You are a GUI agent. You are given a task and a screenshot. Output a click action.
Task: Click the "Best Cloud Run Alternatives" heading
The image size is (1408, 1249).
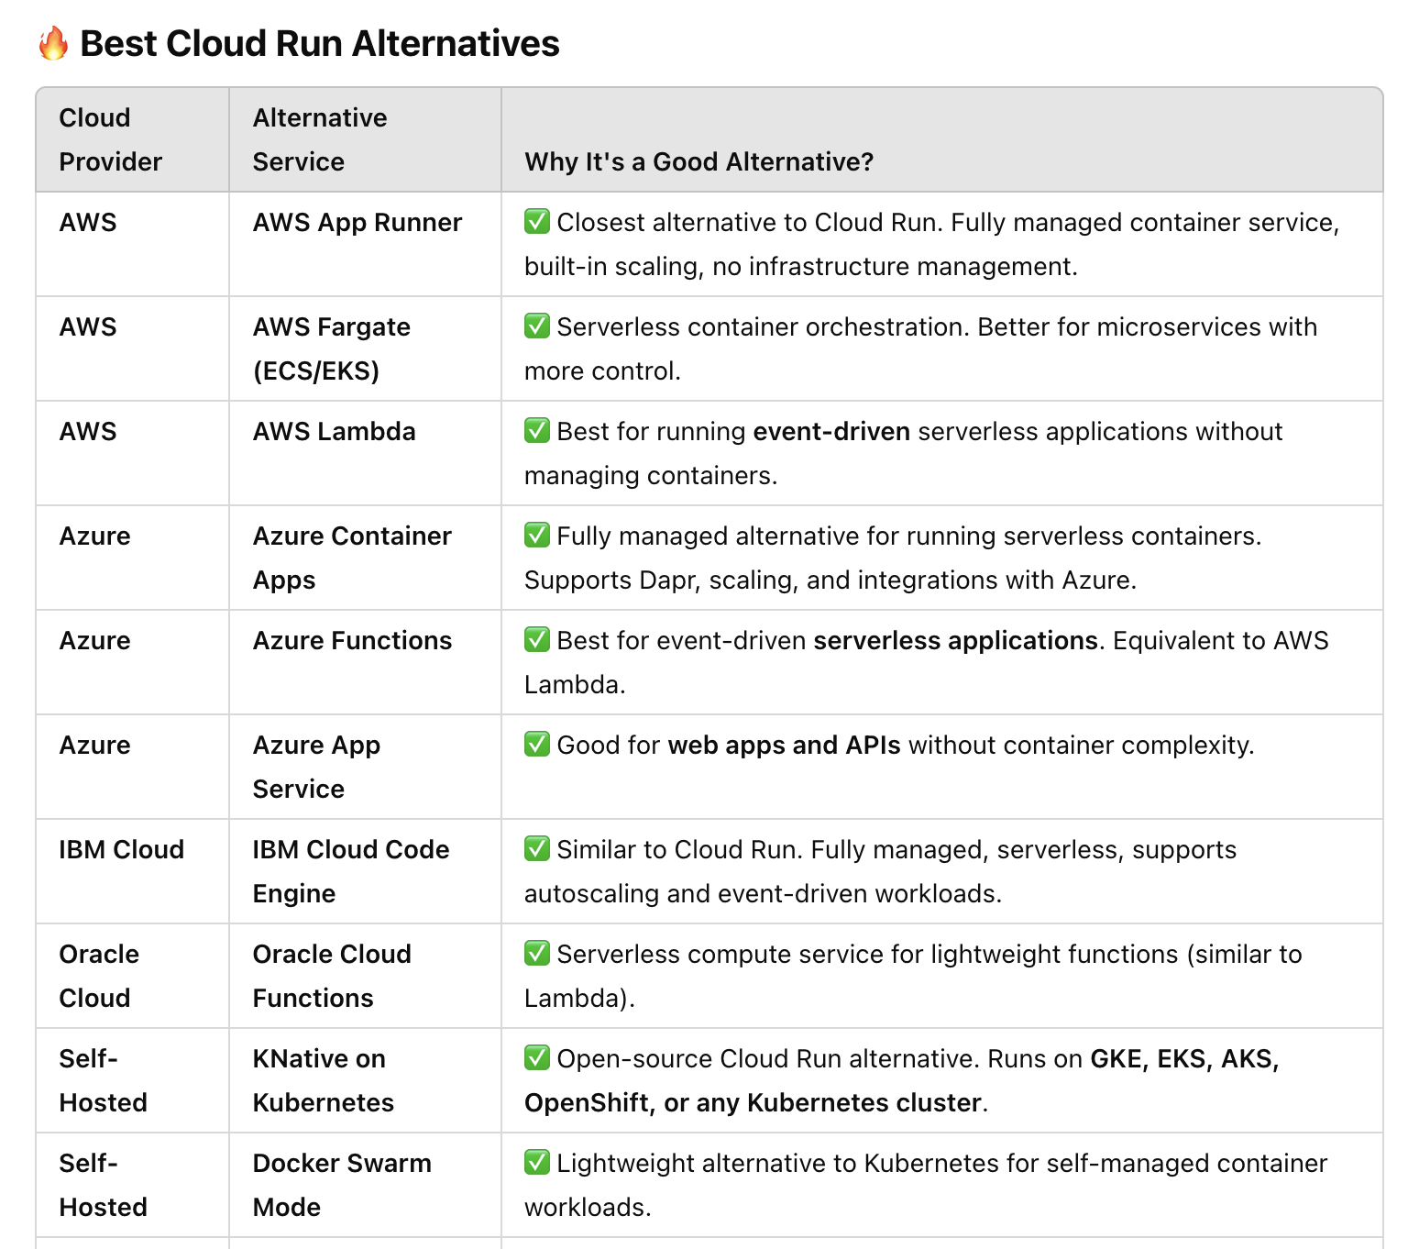(319, 43)
